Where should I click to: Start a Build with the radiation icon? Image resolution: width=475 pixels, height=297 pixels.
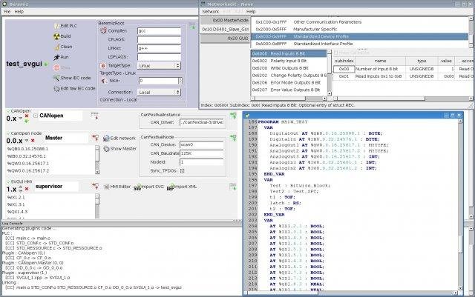click(56, 36)
